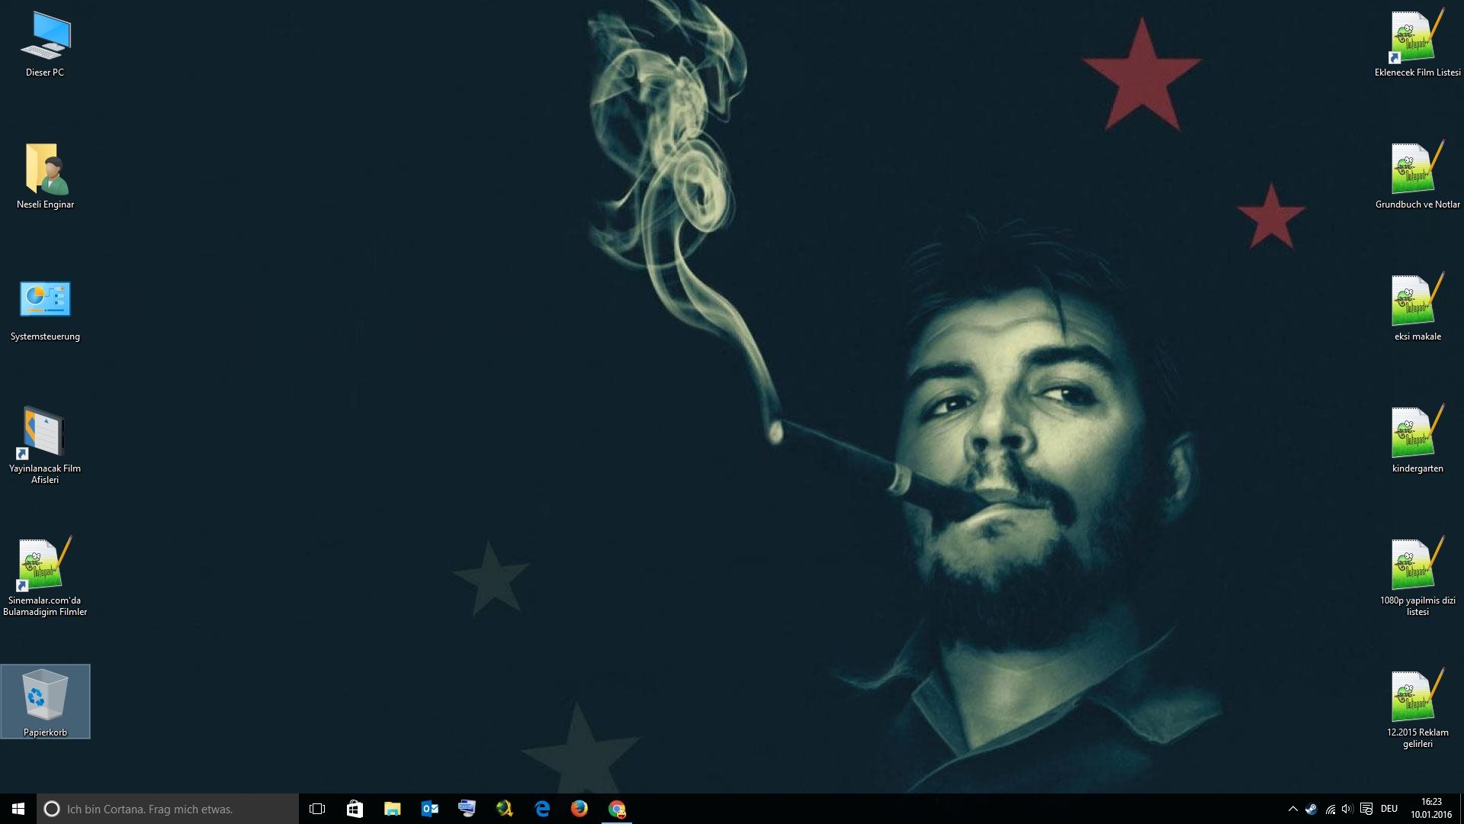The height and width of the screenshot is (824, 1464).
Task: Open the Task View button
Action: 317,809
